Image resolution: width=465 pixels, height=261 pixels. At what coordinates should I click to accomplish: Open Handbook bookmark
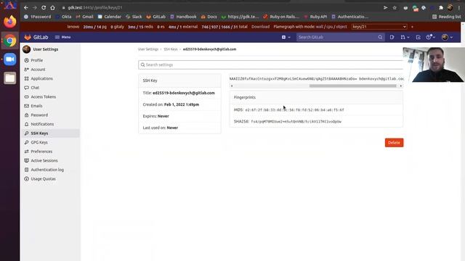point(183,17)
